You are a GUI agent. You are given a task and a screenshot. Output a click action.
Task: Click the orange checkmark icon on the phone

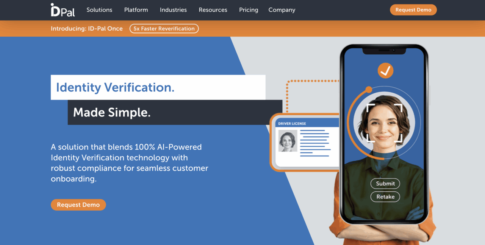(x=385, y=70)
